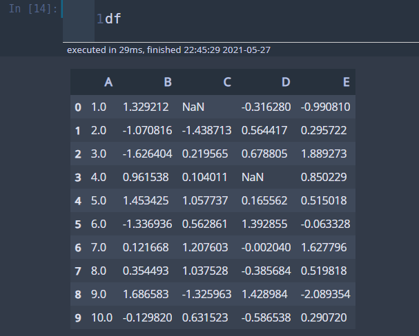Select row index 7
Viewport: 419px width, 336px height.
click(78, 271)
